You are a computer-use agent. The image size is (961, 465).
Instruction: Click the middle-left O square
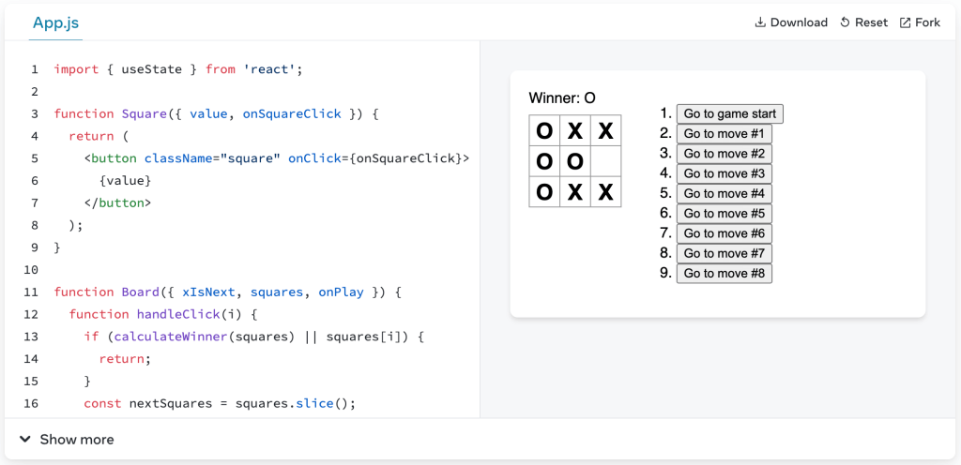click(544, 161)
